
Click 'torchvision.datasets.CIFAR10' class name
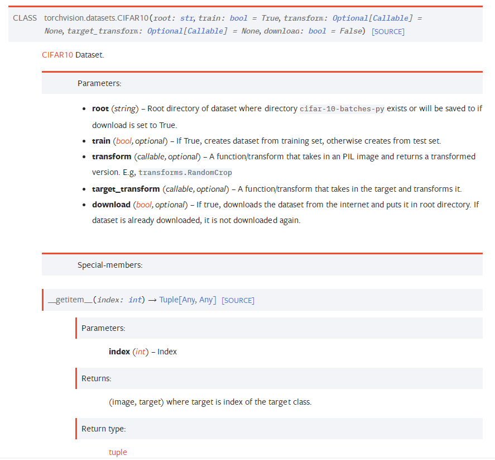tap(97, 18)
